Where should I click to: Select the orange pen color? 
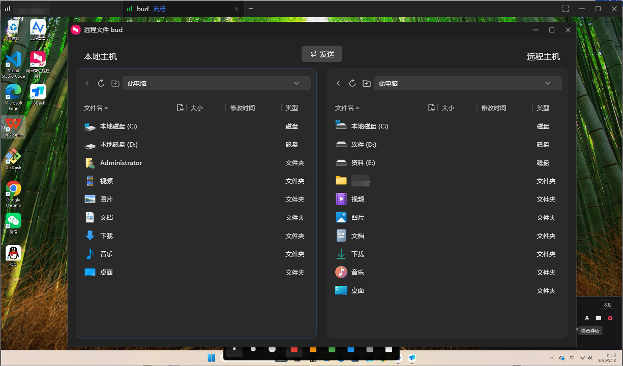tap(313, 349)
